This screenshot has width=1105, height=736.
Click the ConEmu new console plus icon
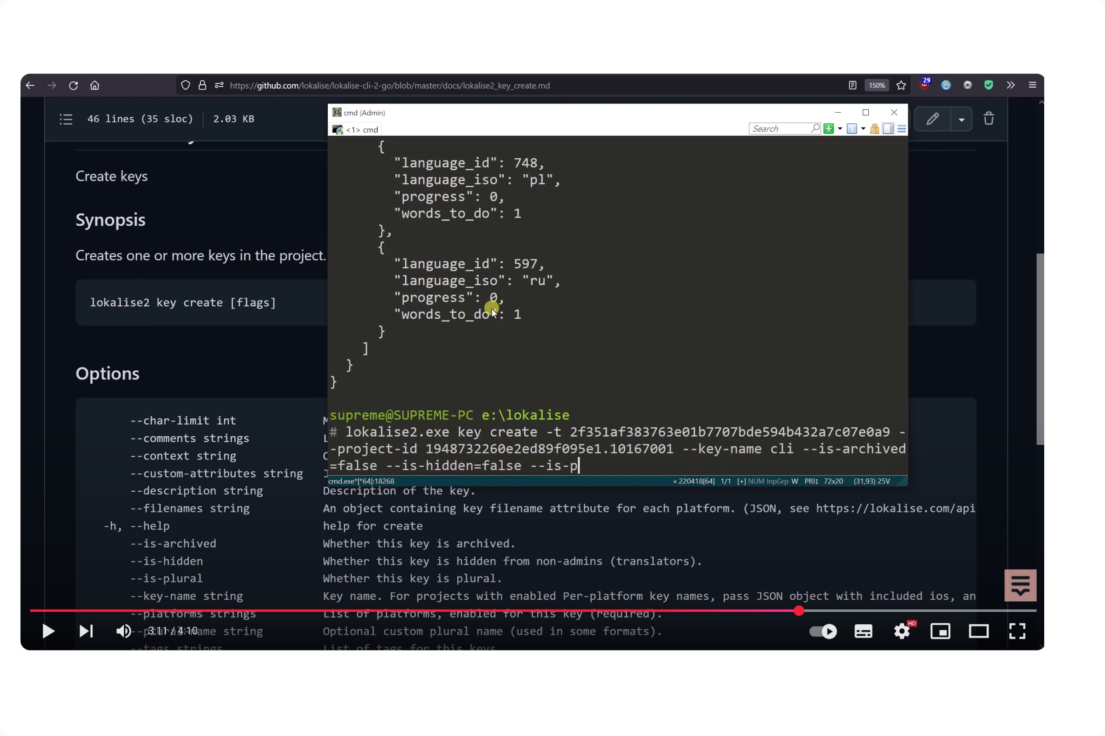coord(828,129)
